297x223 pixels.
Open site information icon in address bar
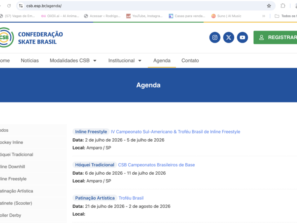pyautogui.click(x=21, y=6)
